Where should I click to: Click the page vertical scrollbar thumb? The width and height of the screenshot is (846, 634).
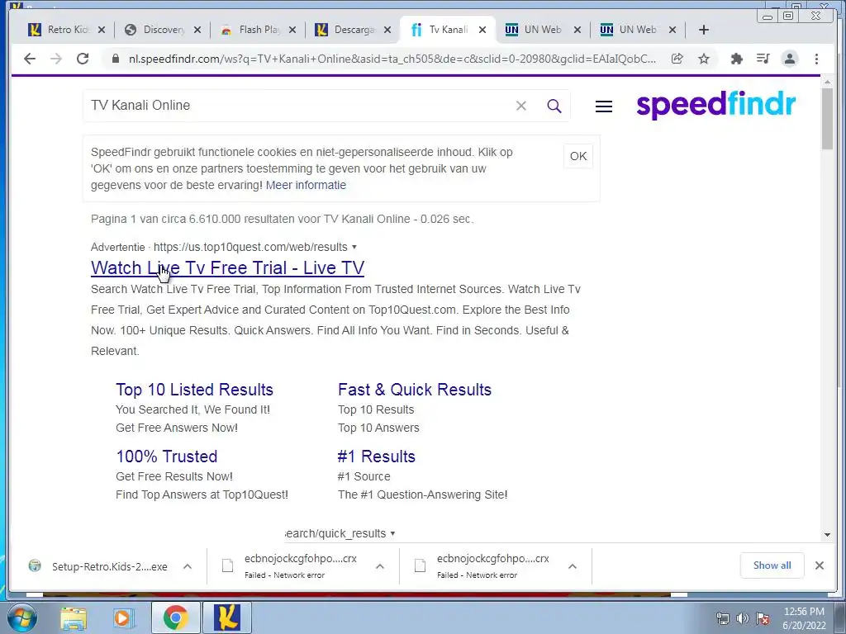pyautogui.click(x=827, y=119)
